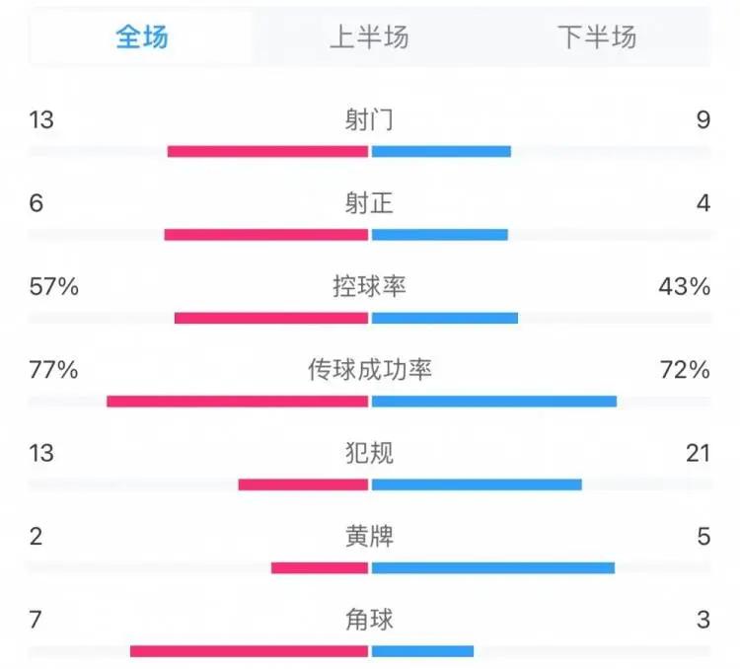The image size is (740, 669).
Task: Click the pink 控球率 bar
Action: coord(271,318)
